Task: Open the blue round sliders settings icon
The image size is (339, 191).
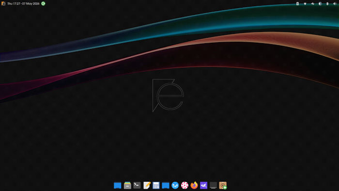Action: 175,185
